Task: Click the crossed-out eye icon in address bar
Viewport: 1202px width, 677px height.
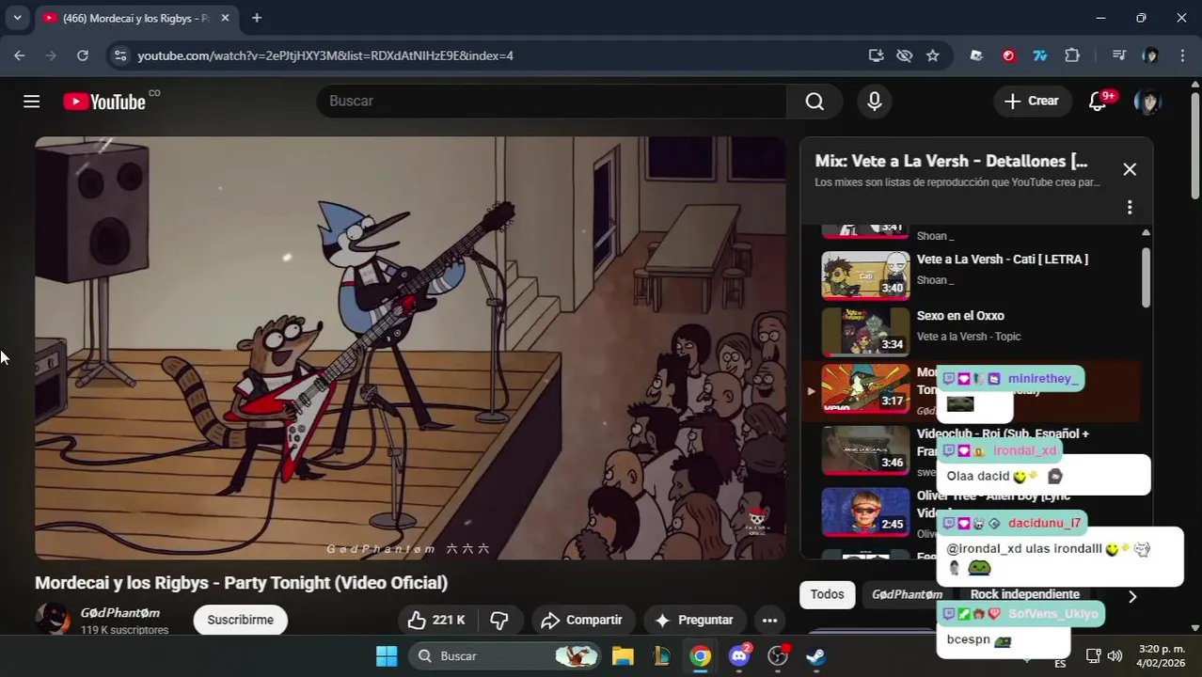Action: click(904, 55)
